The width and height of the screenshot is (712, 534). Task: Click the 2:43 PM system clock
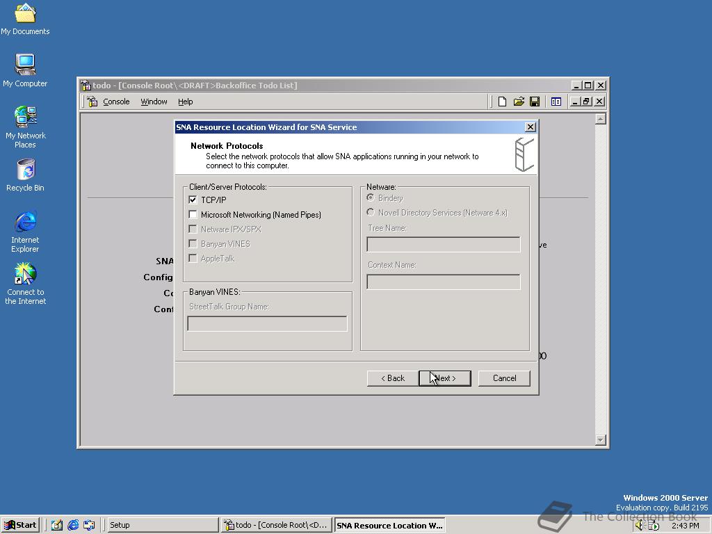click(686, 526)
